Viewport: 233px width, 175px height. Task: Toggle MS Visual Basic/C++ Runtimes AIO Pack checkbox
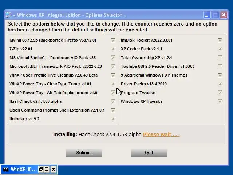point(113,58)
